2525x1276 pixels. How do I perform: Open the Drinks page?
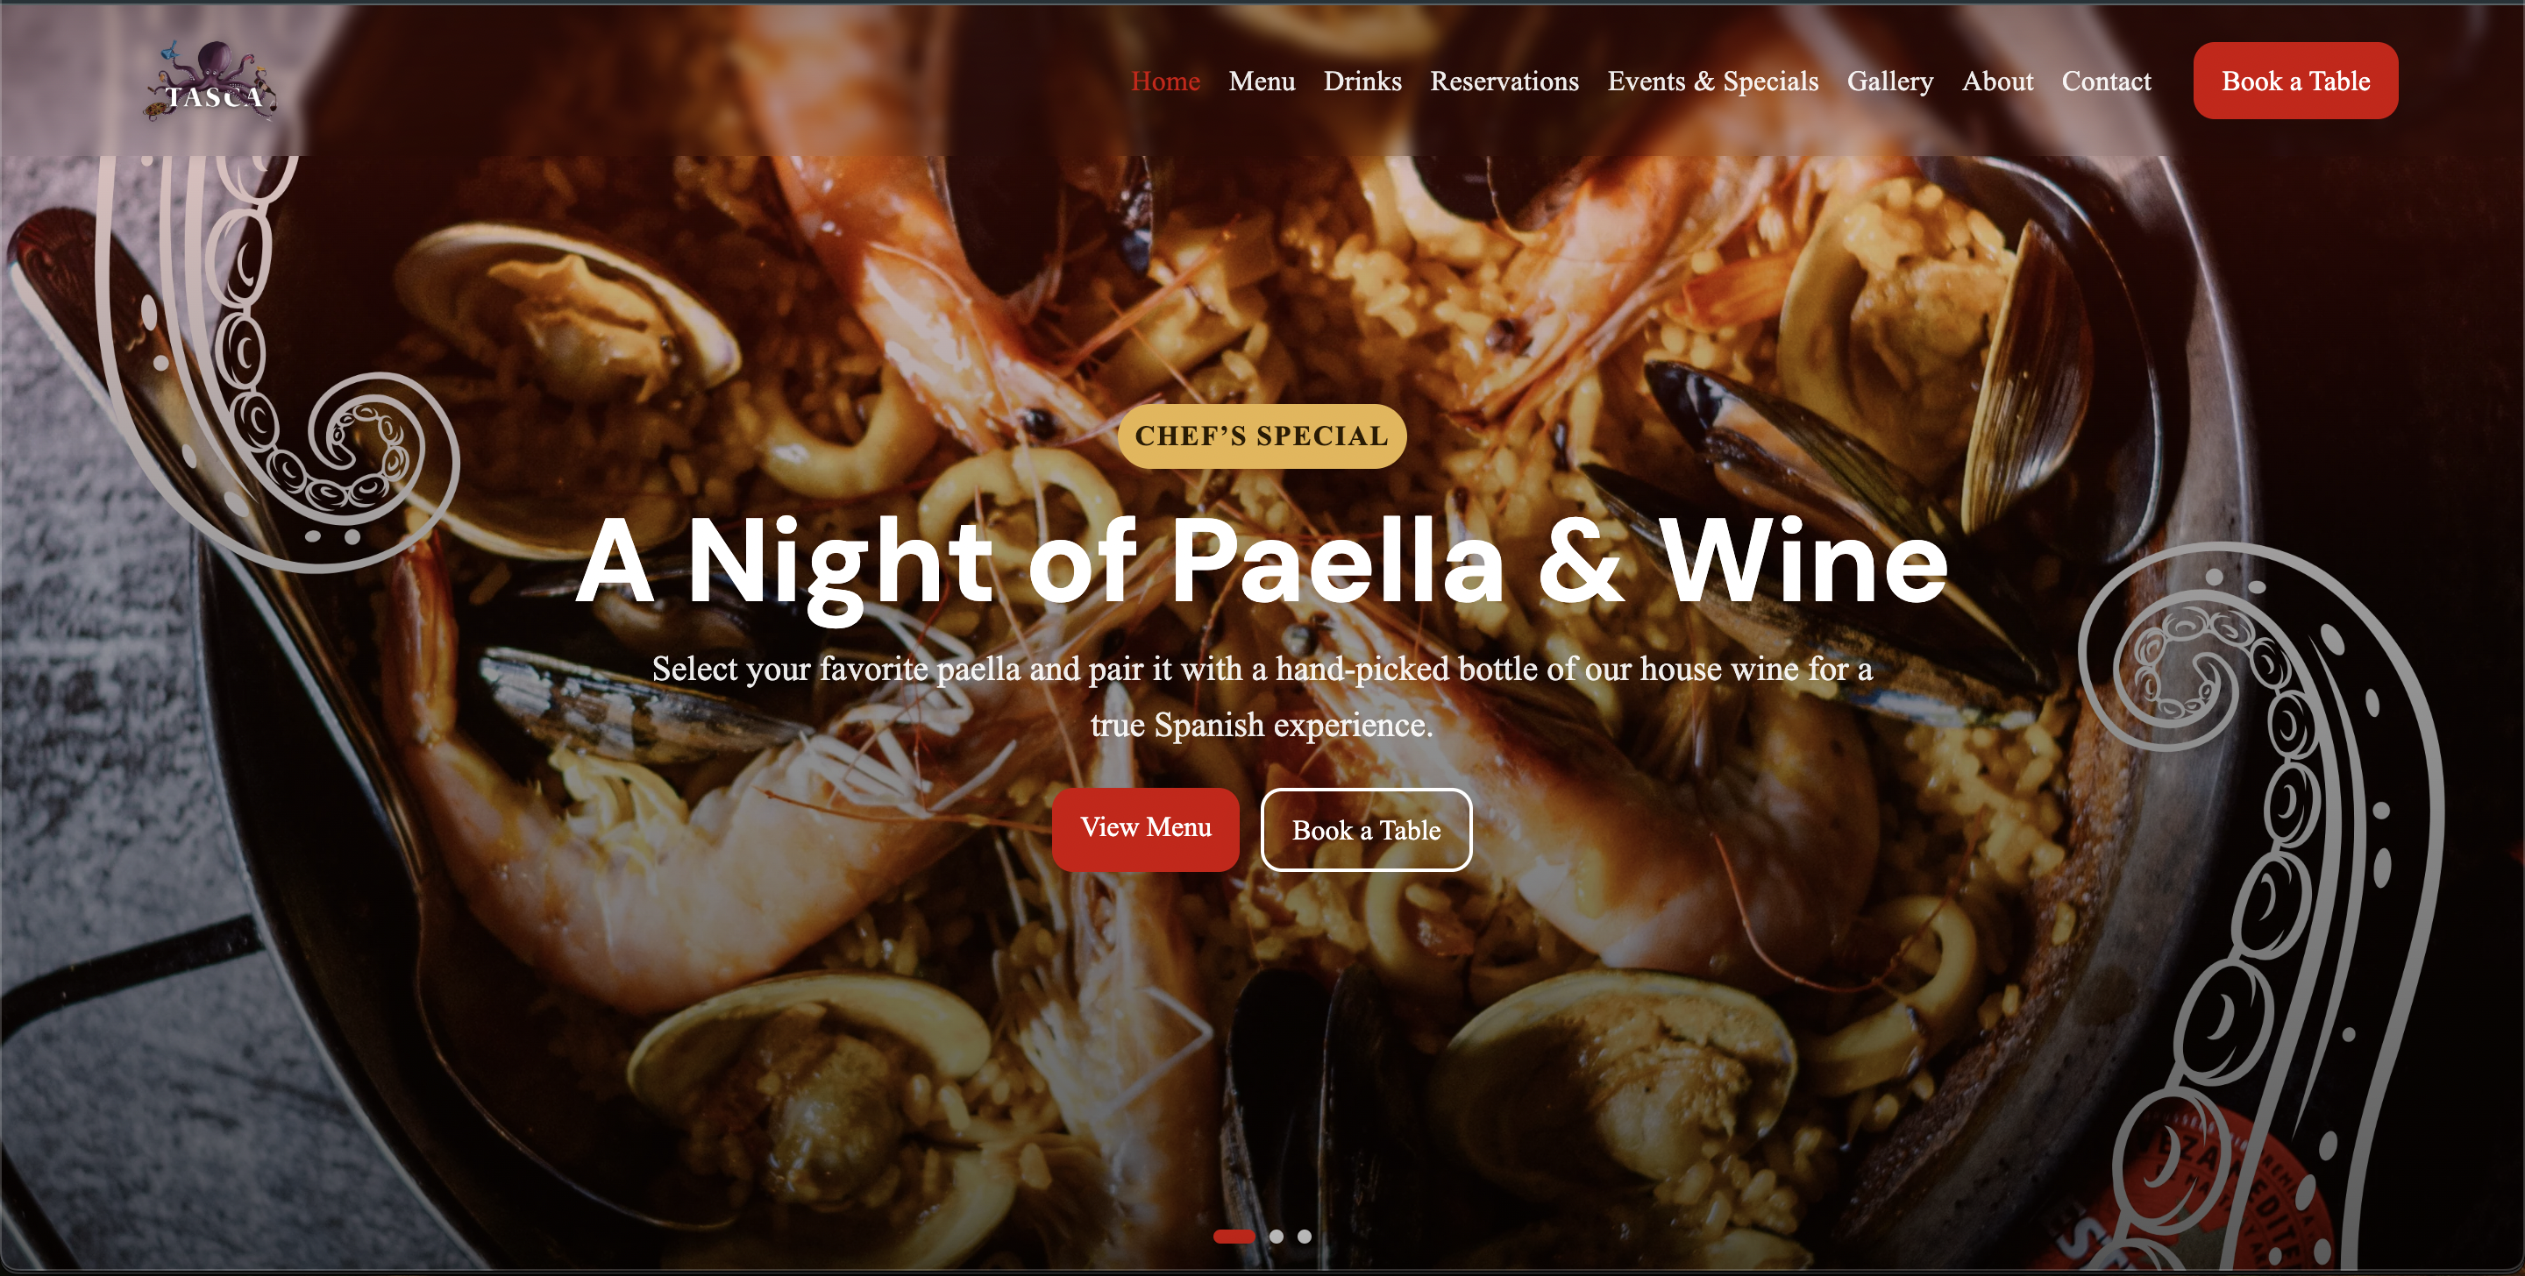(x=1362, y=82)
